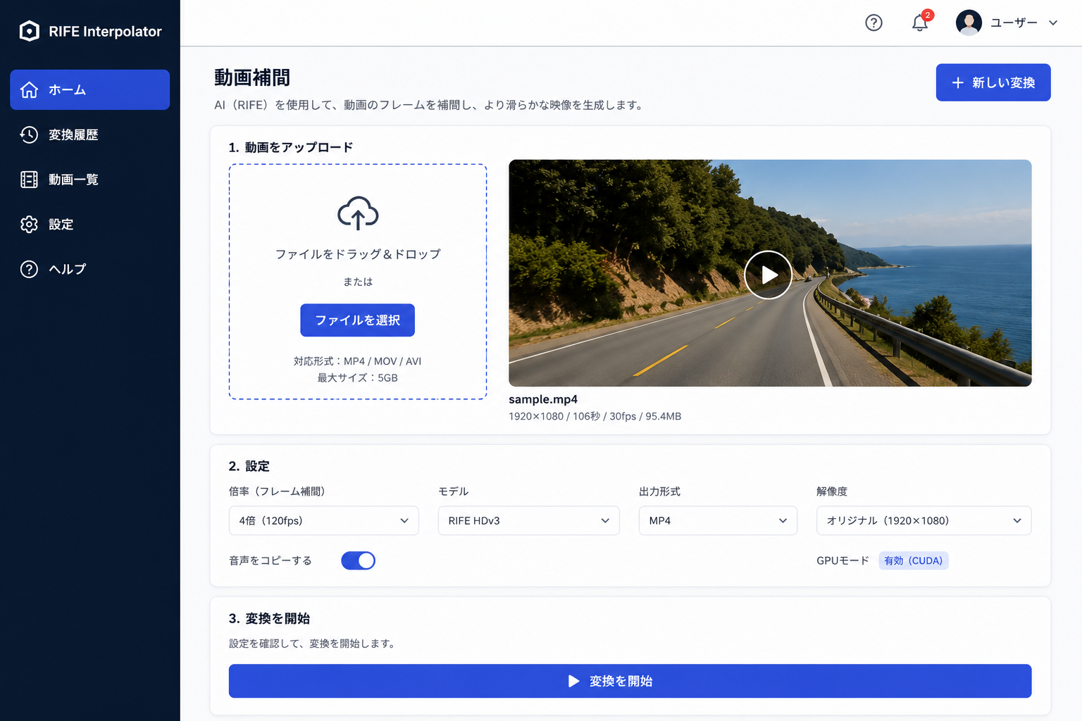Click the video list film icon
The width and height of the screenshot is (1082, 721).
(x=29, y=180)
